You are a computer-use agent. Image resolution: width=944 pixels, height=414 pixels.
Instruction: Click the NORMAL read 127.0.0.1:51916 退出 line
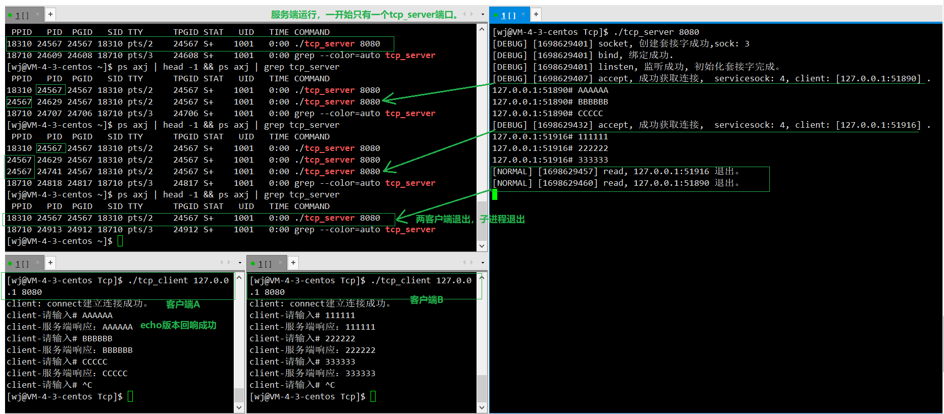pyautogui.click(x=616, y=171)
